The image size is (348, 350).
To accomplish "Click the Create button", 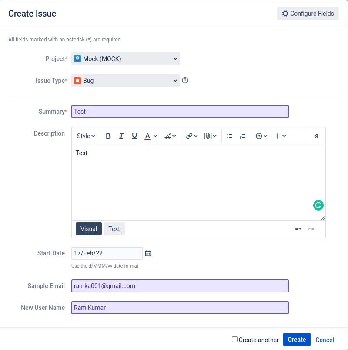I will pyautogui.click(x=297, y=340).
